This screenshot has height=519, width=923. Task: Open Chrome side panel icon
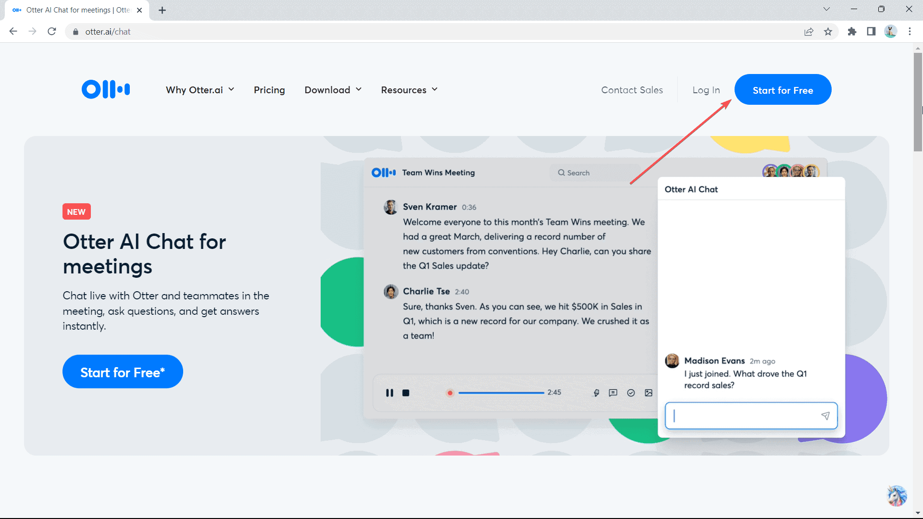tap(871, 31)
